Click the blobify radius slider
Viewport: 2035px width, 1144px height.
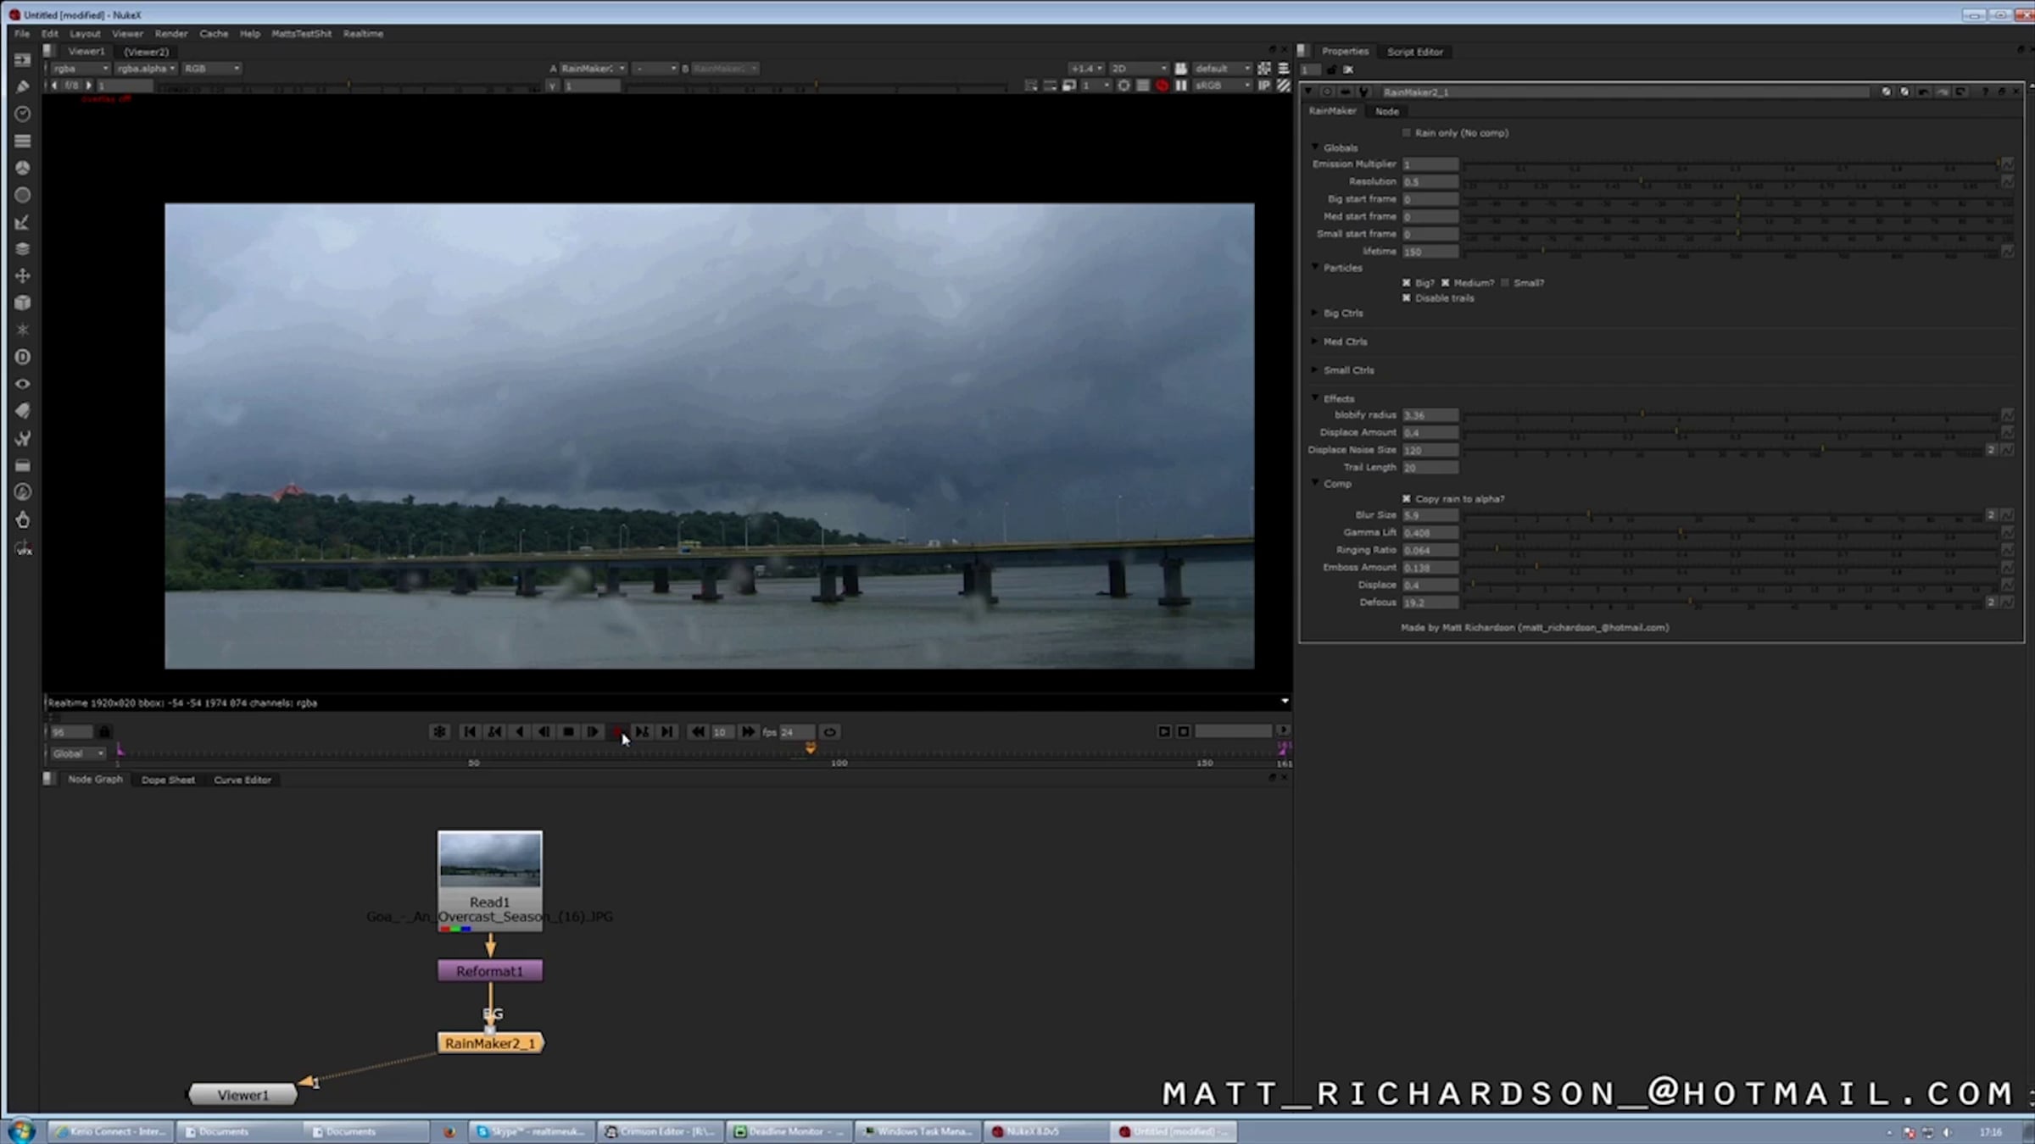tap(1731, 415)
